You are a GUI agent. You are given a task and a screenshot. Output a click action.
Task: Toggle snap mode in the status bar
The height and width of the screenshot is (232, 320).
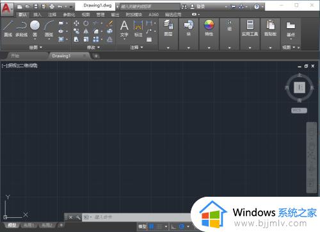[x=159, y=226]
